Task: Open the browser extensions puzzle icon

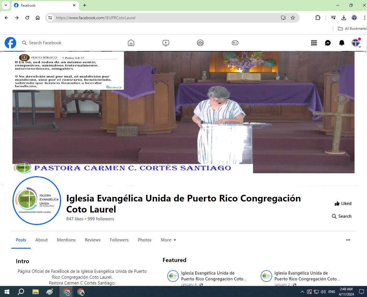Action: [x=318, y=18]
